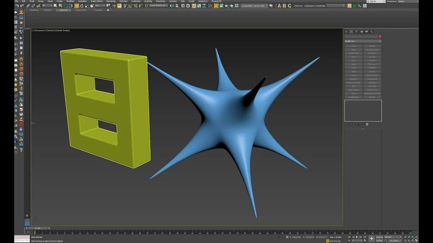Switch to the Object Paint ribbon tab
433x243 pixels.
point(81,10)
